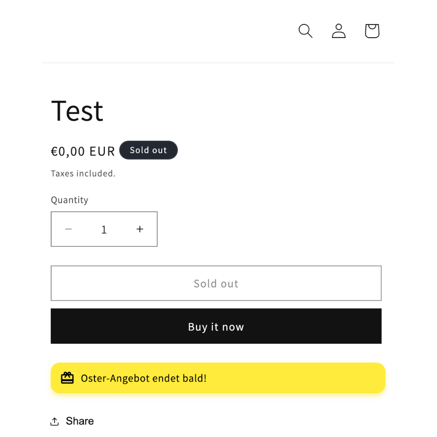Click the disabled Sold out button
Viewport: 437px width, 437px height.
(x=216, y=283)
